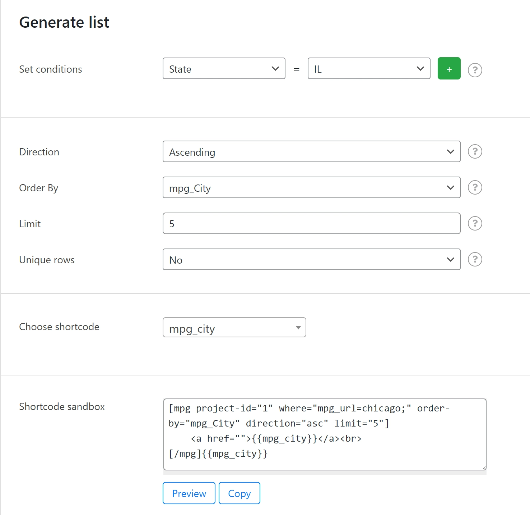Open the Direction dropdown showing Ascending
This screenshot has width=530, height=515.
[312, 151]
